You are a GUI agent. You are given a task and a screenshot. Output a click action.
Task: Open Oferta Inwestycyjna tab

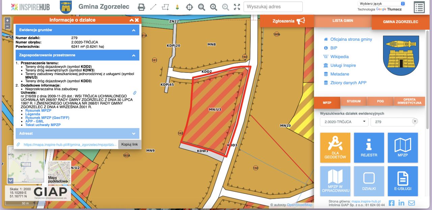[x=409, y=101]
